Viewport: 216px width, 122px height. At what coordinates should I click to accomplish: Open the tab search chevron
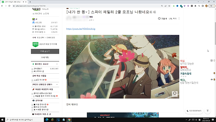[198, 2]
